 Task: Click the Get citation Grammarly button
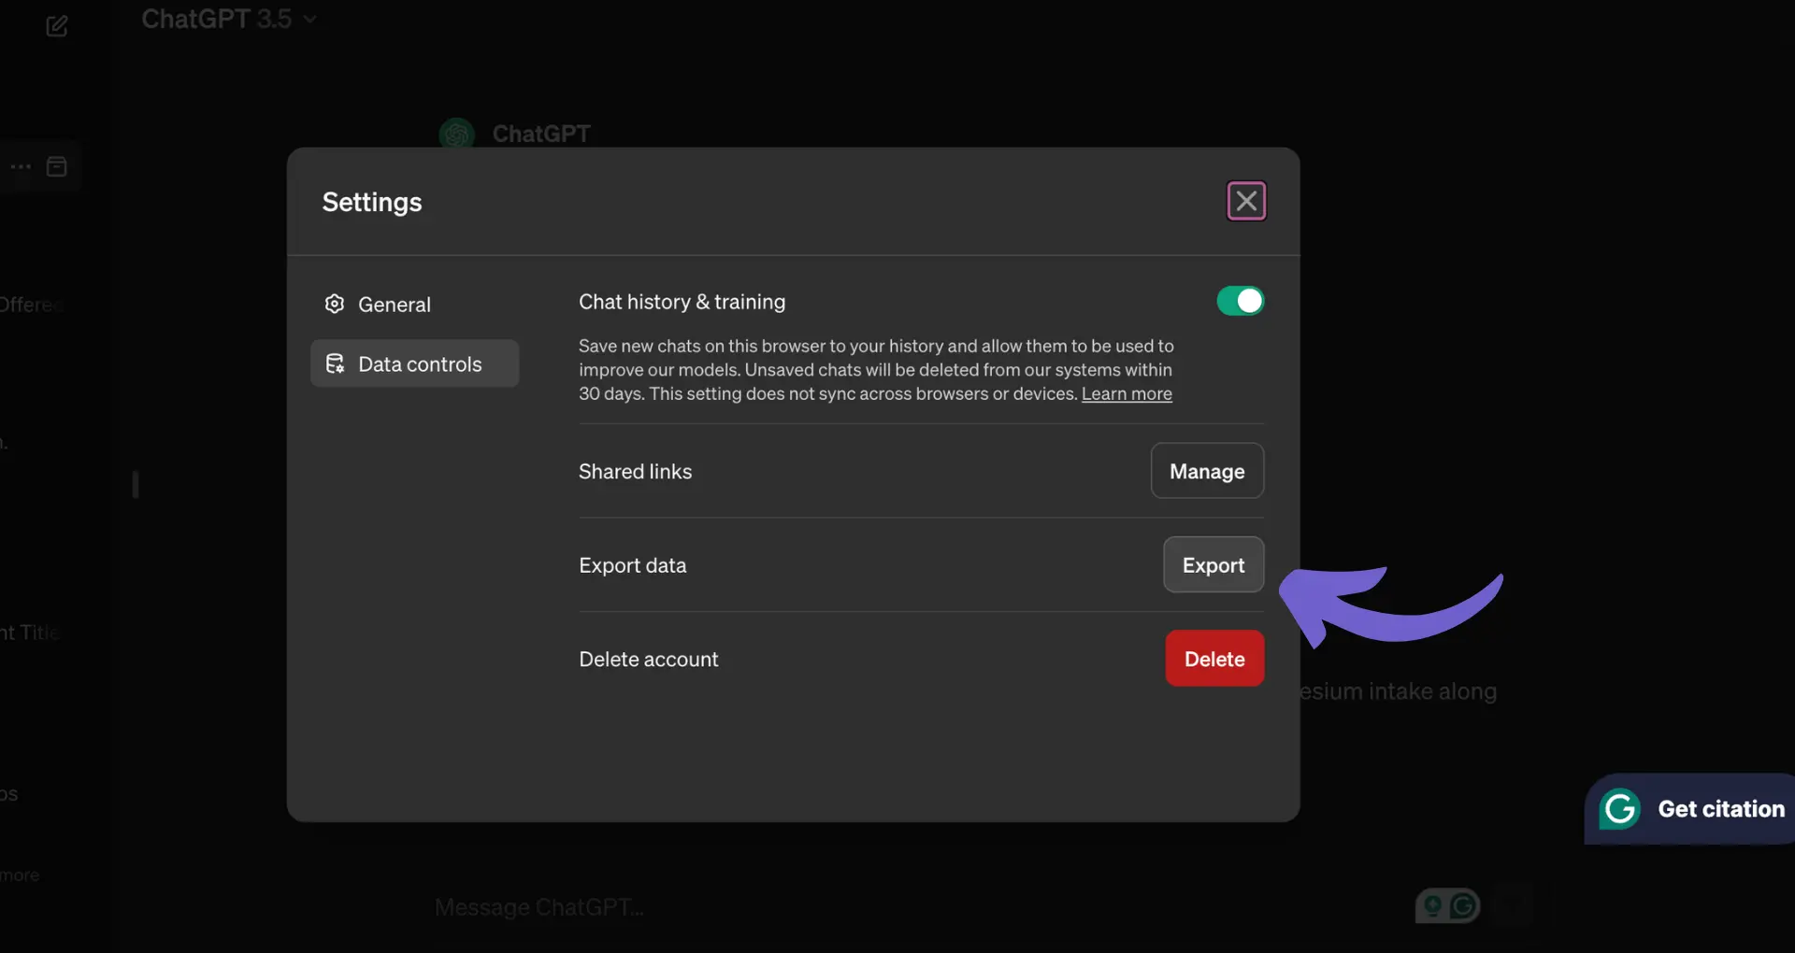[x=1690, y=809]
